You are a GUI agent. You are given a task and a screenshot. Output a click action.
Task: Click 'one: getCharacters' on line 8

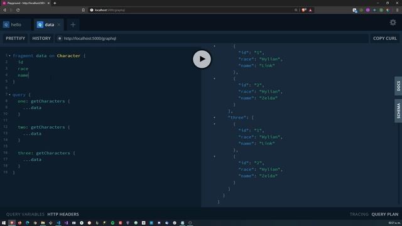coord(41,101)
